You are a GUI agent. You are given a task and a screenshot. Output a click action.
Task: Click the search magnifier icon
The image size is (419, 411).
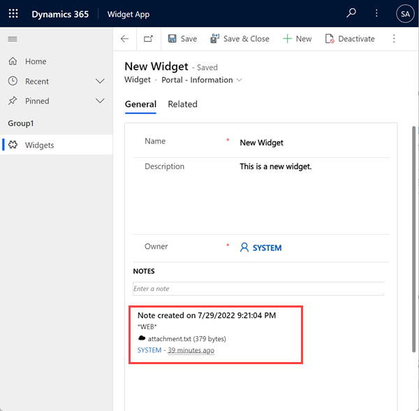pos(351,13)
